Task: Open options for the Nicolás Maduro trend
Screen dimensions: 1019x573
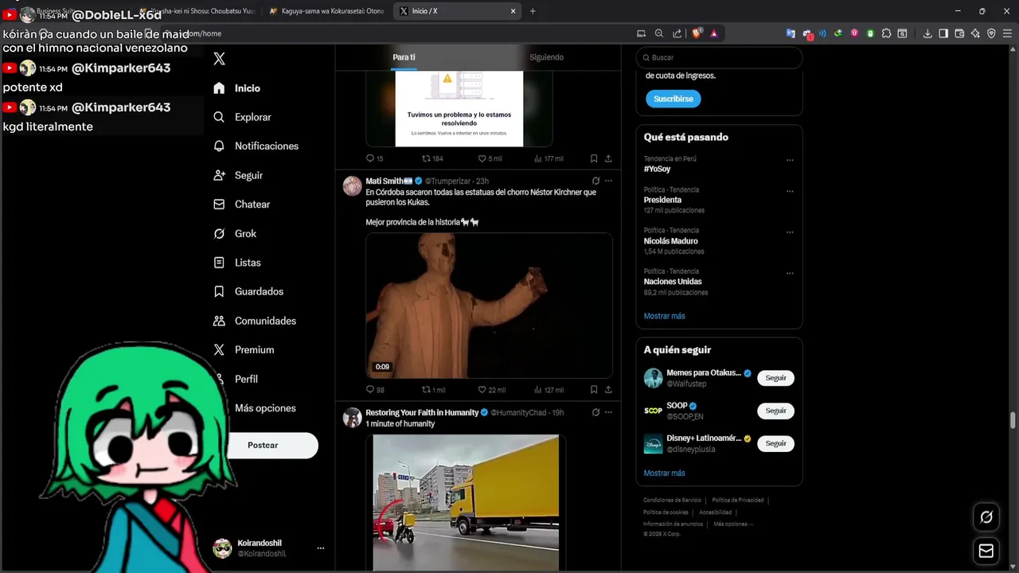Action: click(790, 232)
